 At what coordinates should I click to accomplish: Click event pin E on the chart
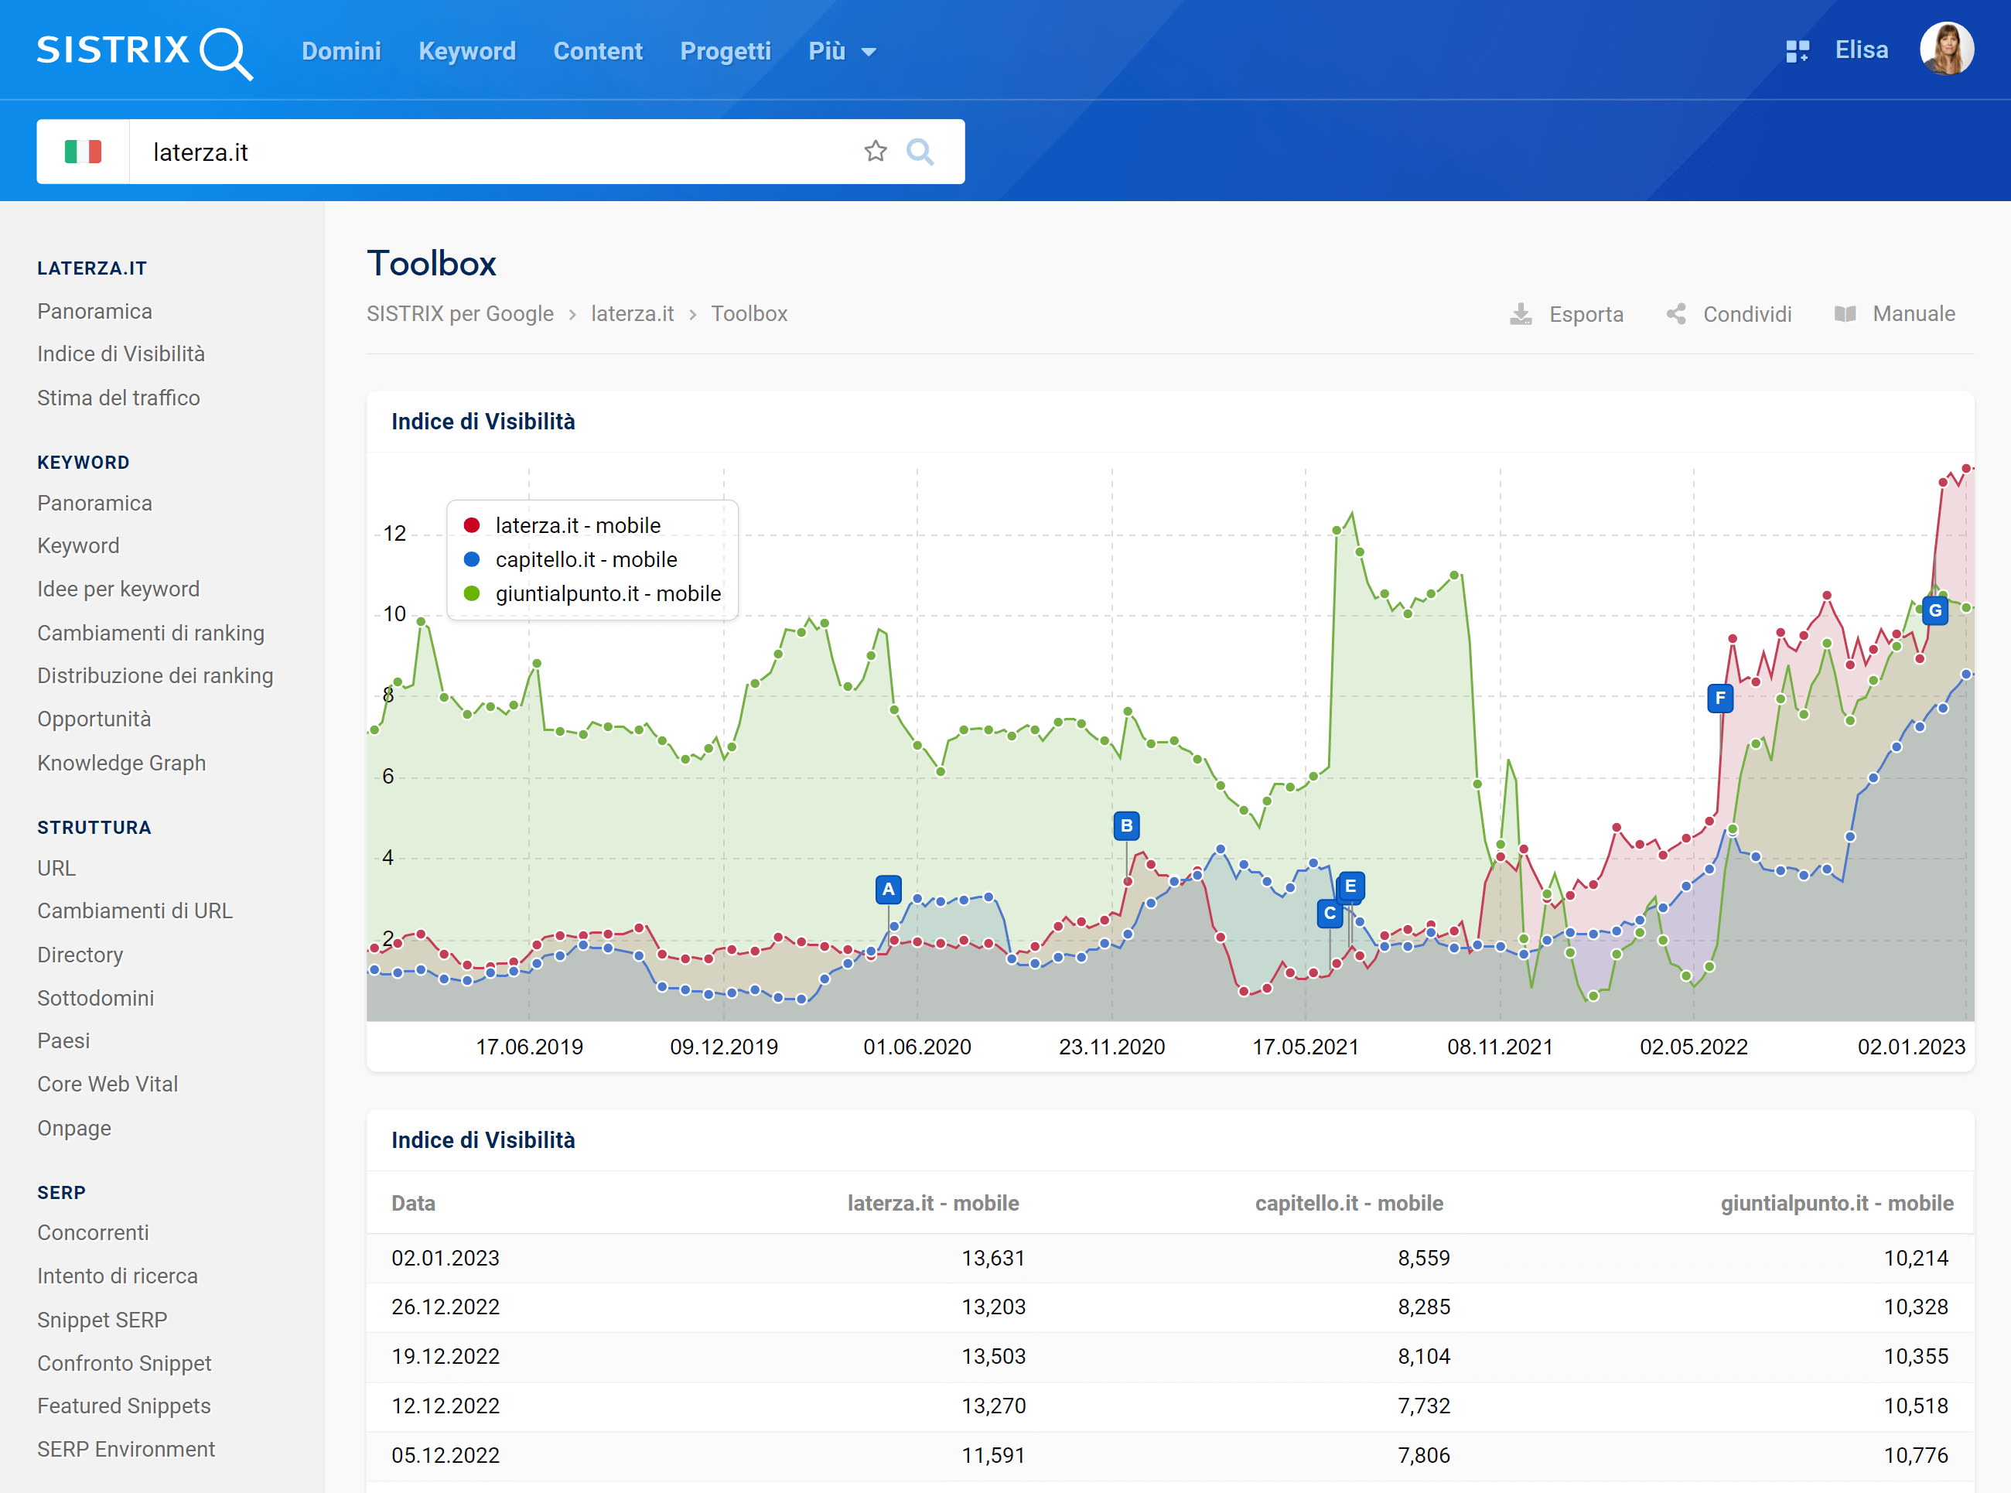(x=1350, y=886)
